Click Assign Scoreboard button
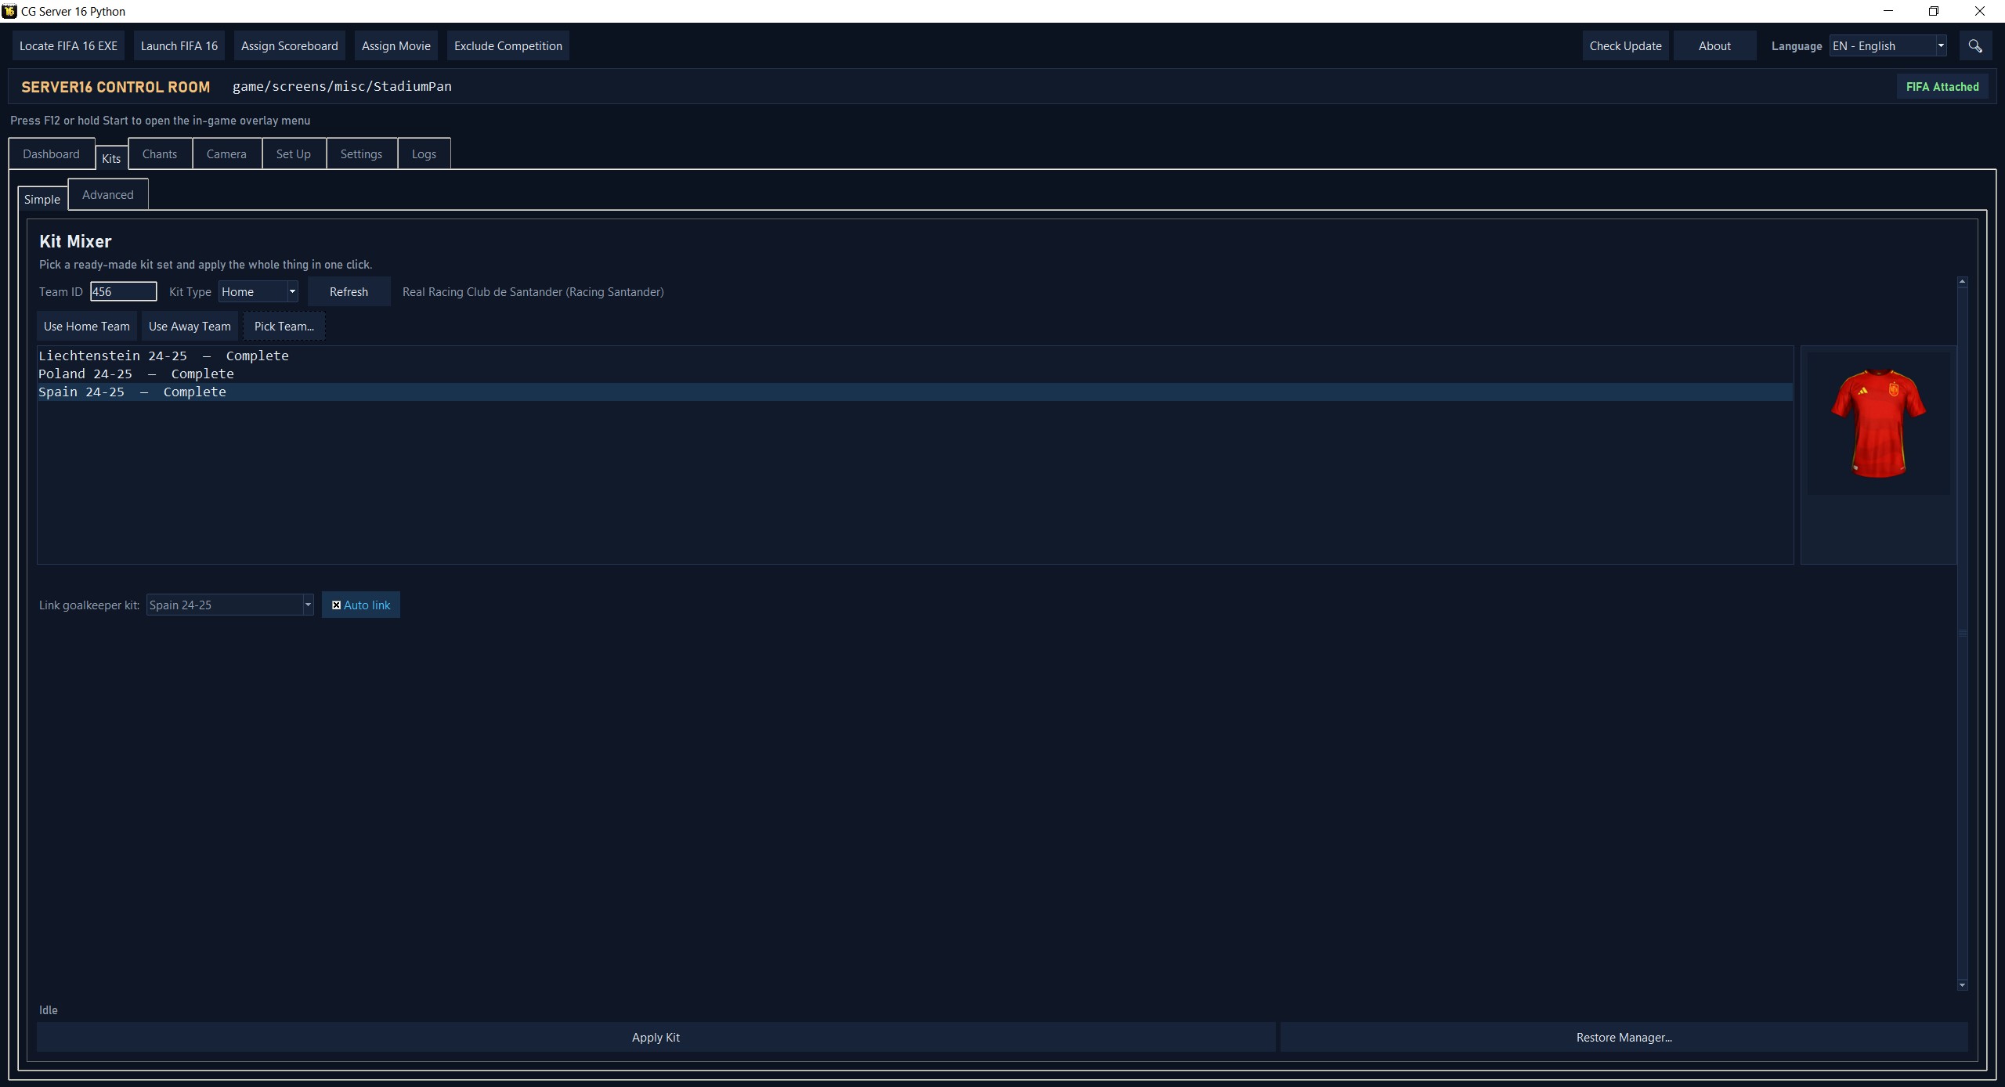 click(290, 46)
